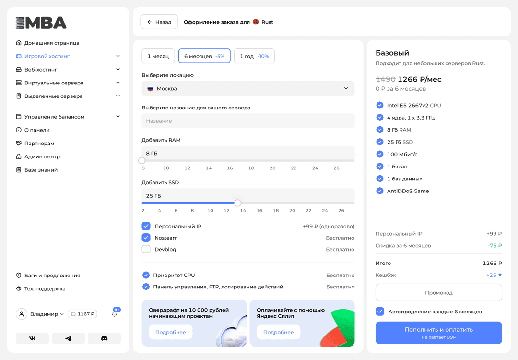Expand the Веб-хостинг sidebar section

coord(118,70)
